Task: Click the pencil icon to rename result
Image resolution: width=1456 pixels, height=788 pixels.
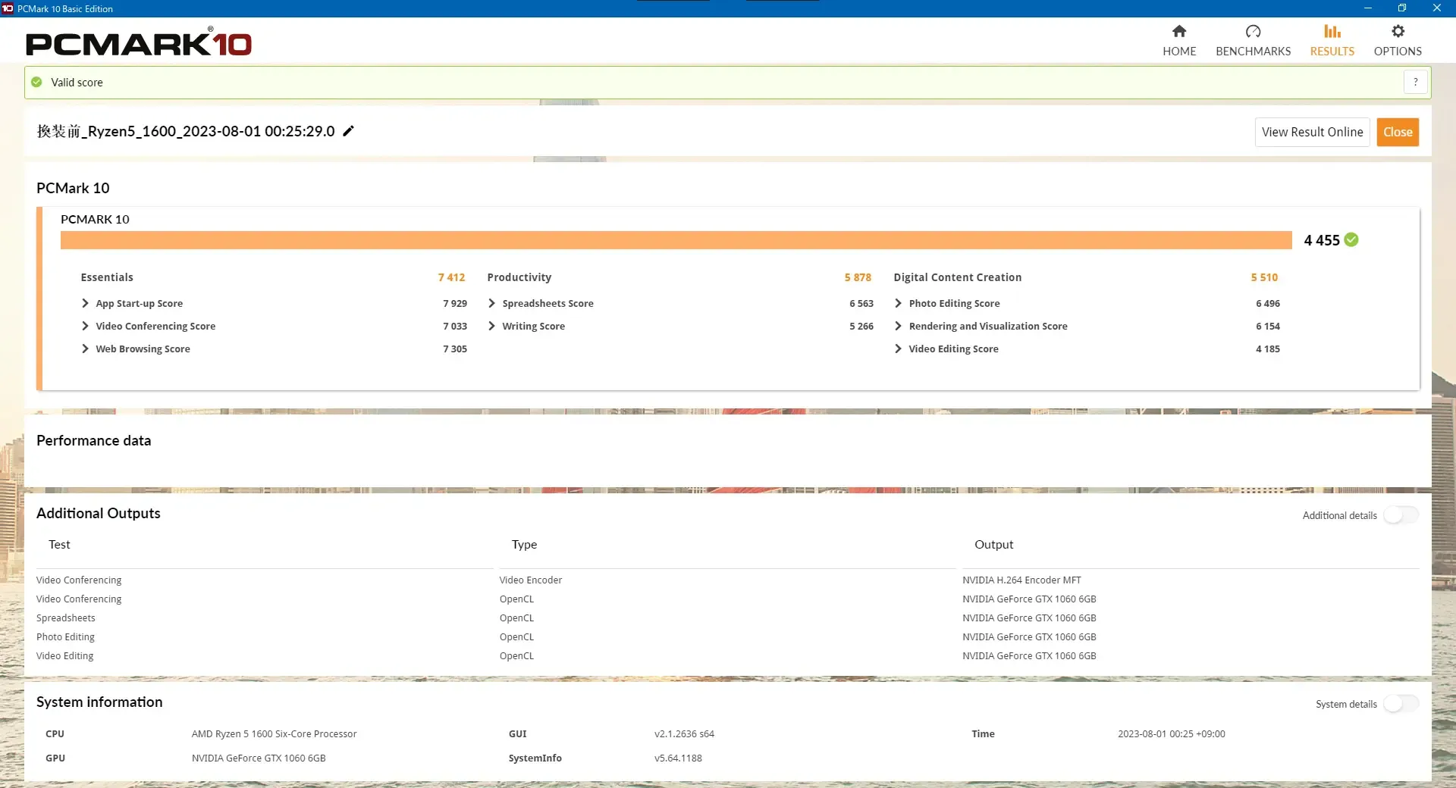Action: [x=348, y=131]
